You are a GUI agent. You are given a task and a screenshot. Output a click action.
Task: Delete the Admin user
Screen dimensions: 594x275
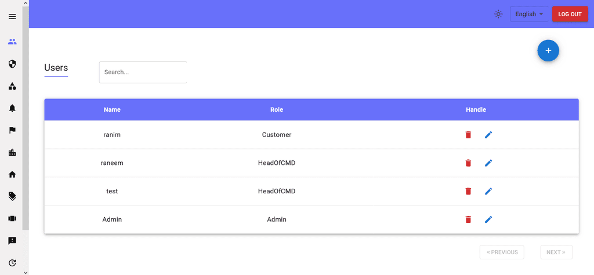pos(468,219)
